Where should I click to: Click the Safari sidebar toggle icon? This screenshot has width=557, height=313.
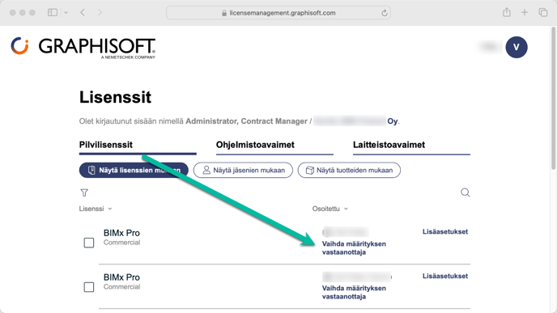click(53, 13)
